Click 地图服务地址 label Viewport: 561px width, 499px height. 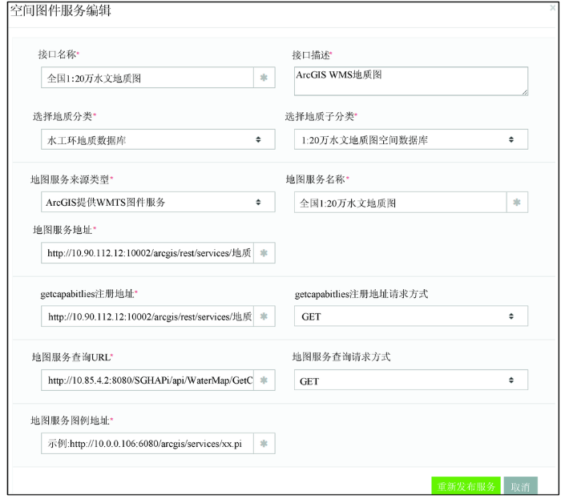(63, 230)
